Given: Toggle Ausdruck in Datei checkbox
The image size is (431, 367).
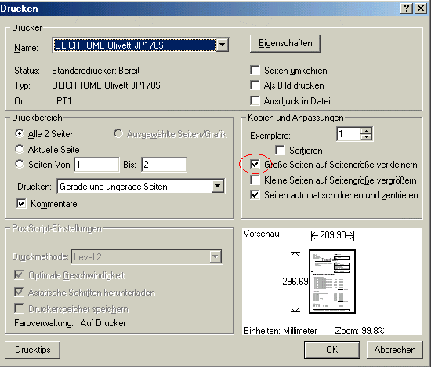Looking at the screenshot, I should point(255,100).
